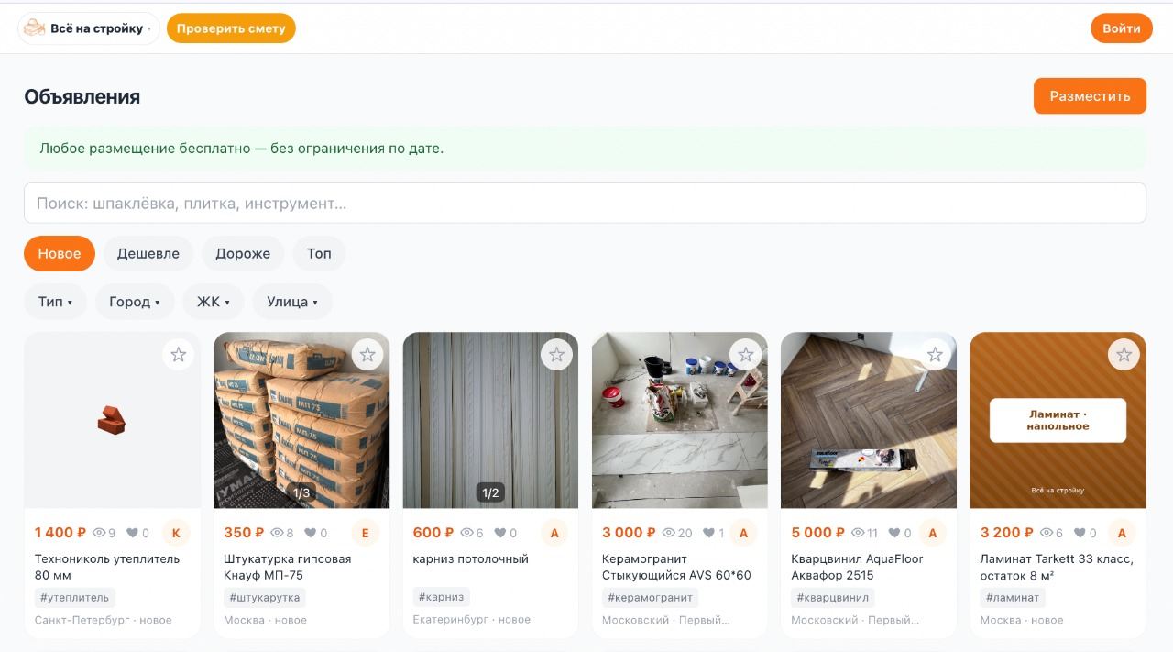1173x652 pixels.
Task: Like the Кварцвинил AquaFloor listing heart
Action: (x=894, y=533)
